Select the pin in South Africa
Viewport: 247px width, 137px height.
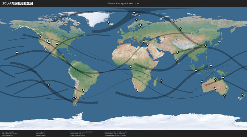click(x=137, y=90)
